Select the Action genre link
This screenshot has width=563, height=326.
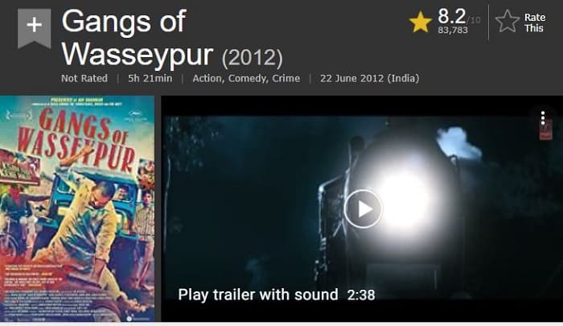coord(207,78)
